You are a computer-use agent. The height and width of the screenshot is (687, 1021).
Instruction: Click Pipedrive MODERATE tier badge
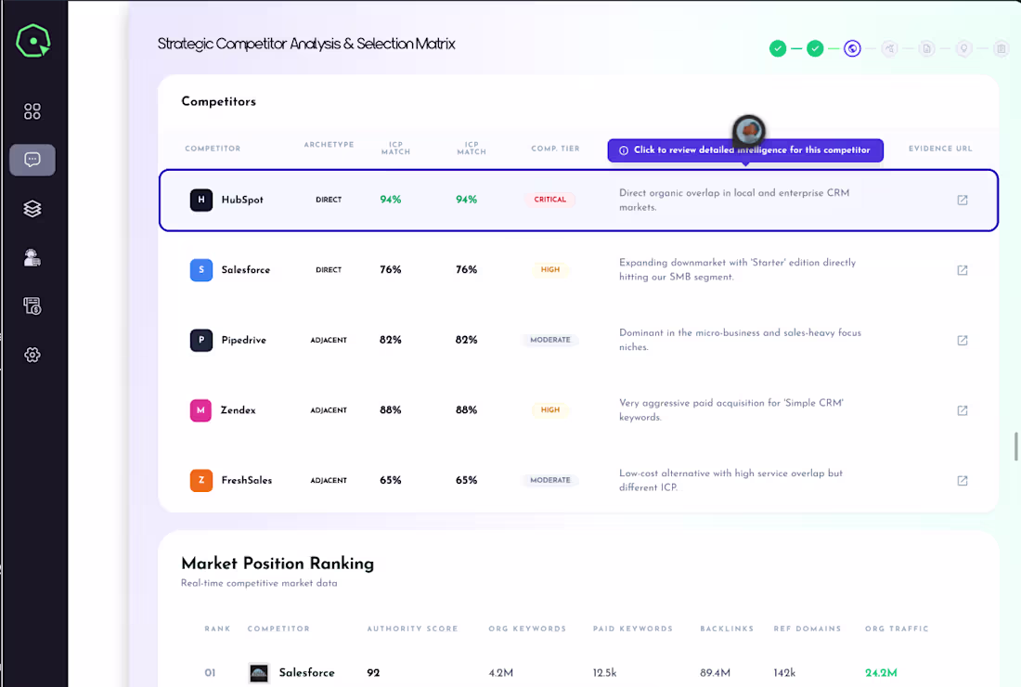click(550, 340)
